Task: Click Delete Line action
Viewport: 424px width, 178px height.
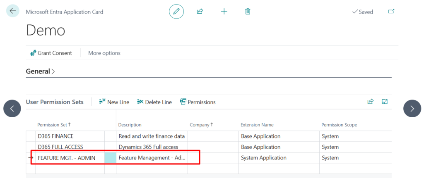Action: 154,102
